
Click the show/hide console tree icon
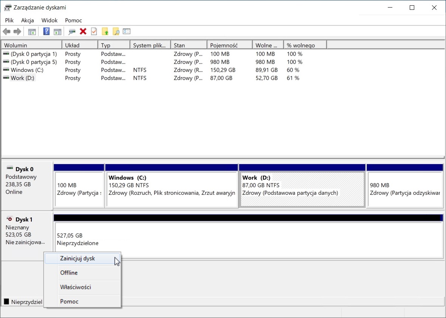coord(32,32)
